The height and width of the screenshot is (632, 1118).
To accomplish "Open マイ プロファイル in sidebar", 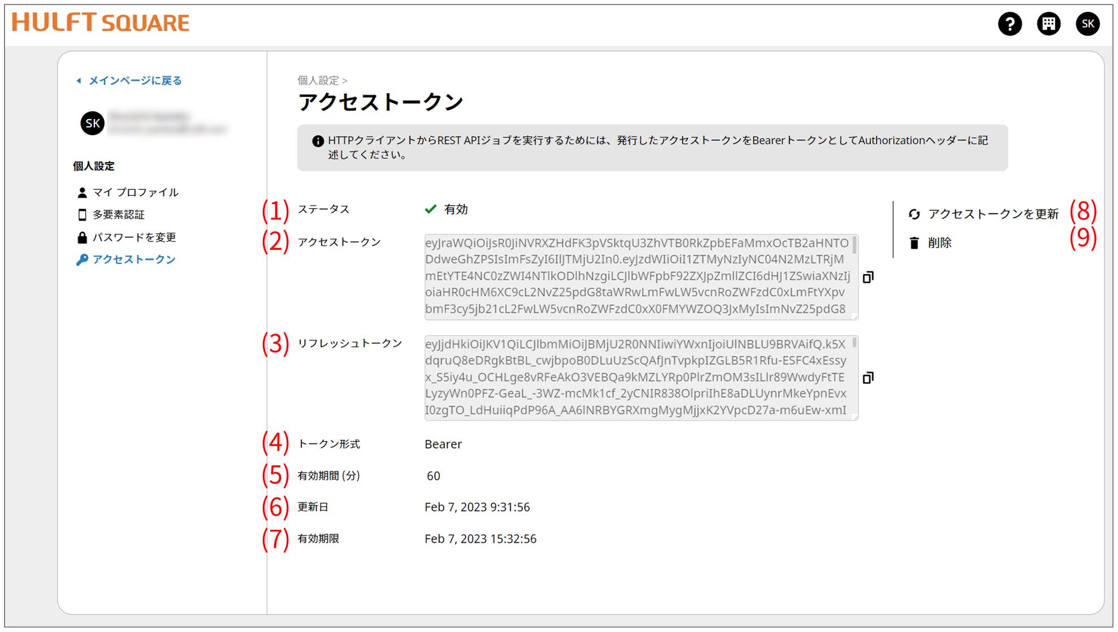I will 135,192.
